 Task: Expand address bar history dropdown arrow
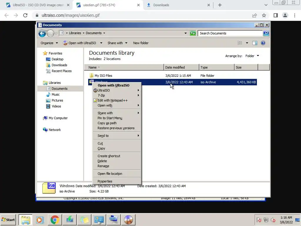(x=185, y=33)
